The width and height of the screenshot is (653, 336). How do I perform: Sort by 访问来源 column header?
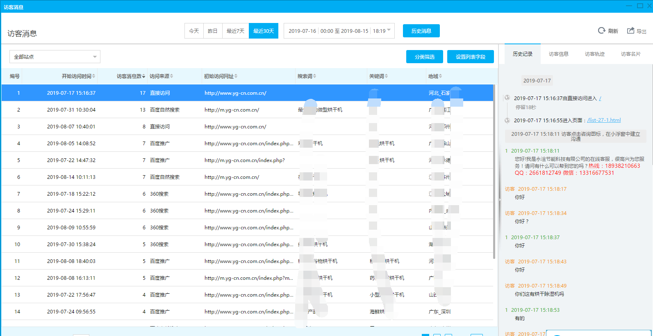161,76
